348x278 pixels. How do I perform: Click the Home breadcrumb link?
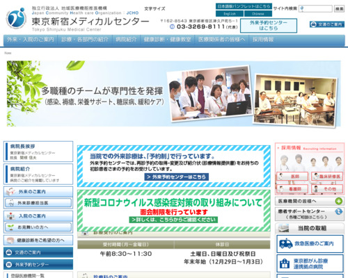click(8, 53)
